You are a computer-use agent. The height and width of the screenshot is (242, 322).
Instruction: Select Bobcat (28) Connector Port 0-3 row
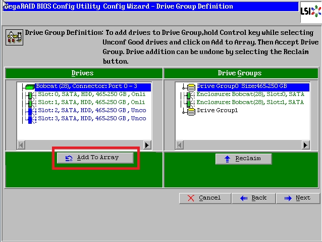pos(93,86)
